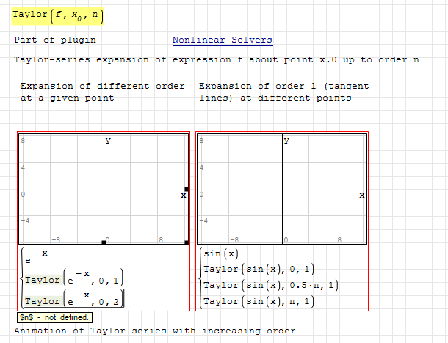Grab the left plot's right-edge resize handle
Screen dimensions: 448x343
[x=187, y=189]
